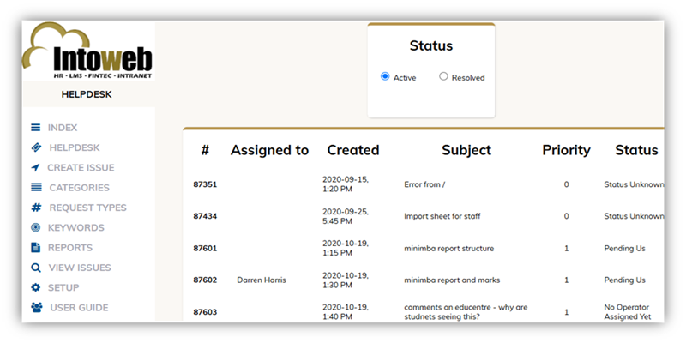Click the Helpdesk ticket icon in sidebar
Image resolution: width=686 pixels, height=343 pixels.
tap(36, 147)
